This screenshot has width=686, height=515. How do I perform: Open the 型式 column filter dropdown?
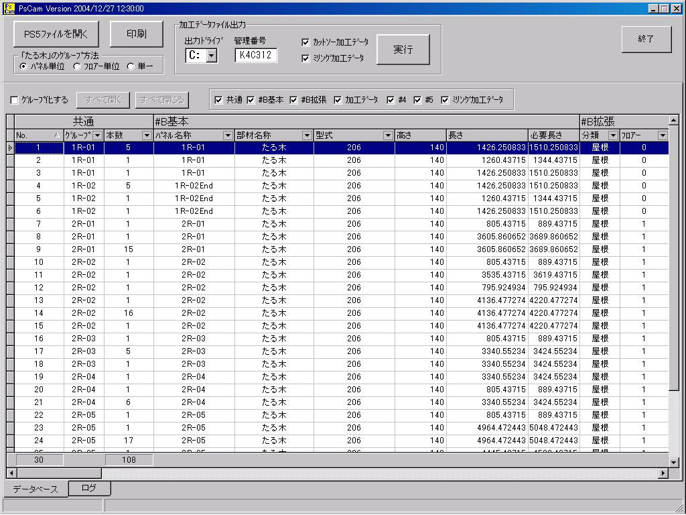coord(388,135)
